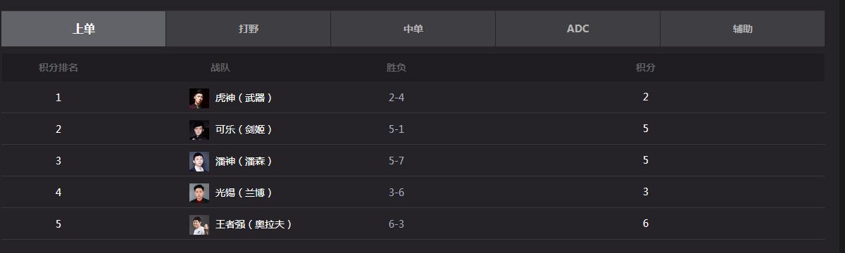Select the 6-3 win-loss record
Viewport: 845px width, 253px height.
[396, 224]
